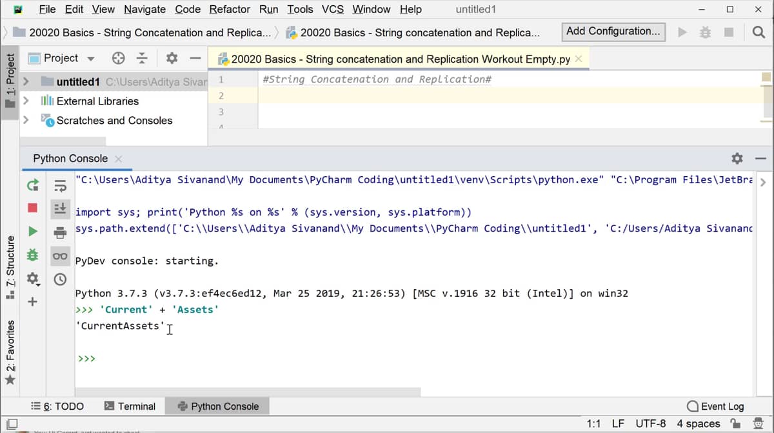Open the Code menu

pyautogui.click(x=188, y=10)
